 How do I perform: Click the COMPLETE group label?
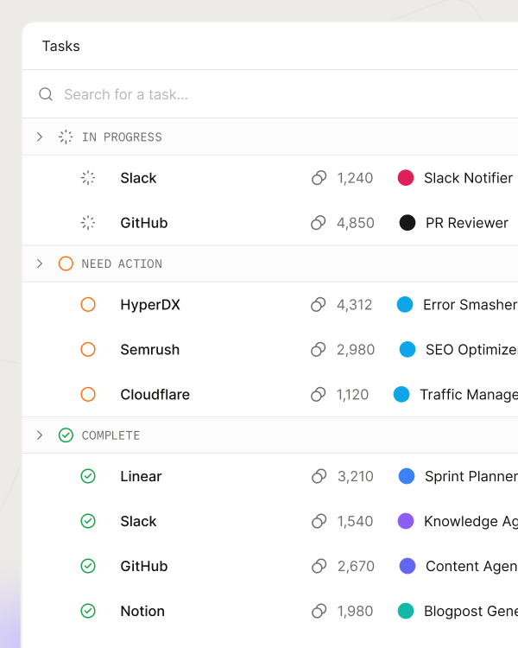click(111, 435)
